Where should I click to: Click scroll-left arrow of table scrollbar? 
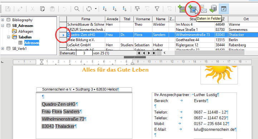(x=164, y=53)
